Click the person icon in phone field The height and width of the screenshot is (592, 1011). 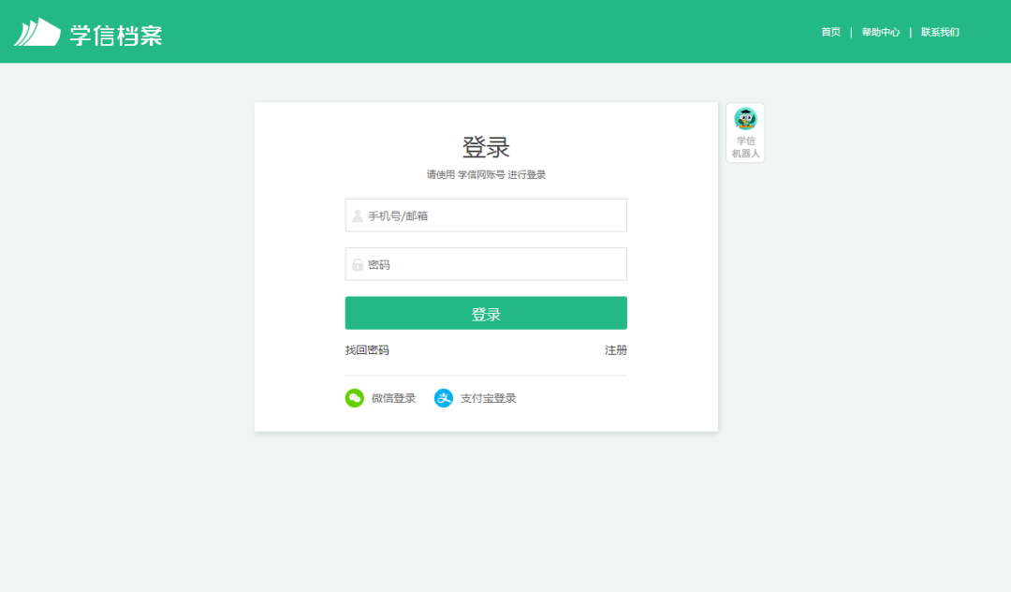tap(357, 215)
